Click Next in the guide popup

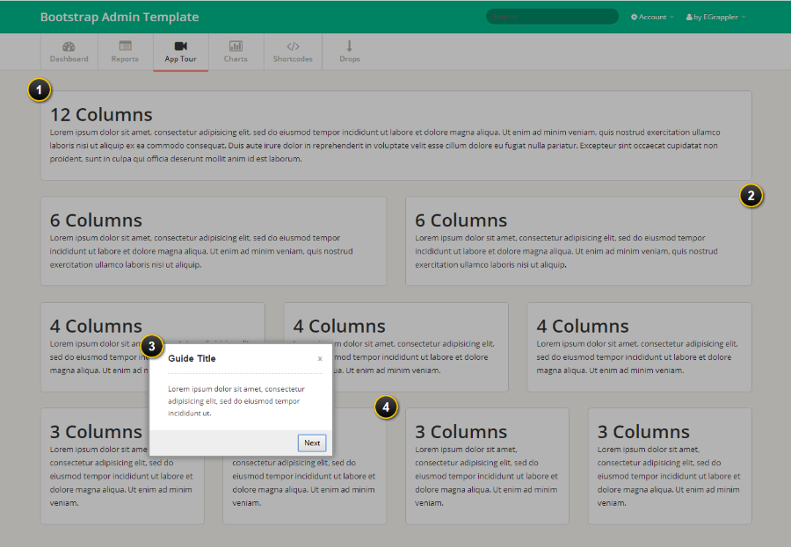click(312, 443)
